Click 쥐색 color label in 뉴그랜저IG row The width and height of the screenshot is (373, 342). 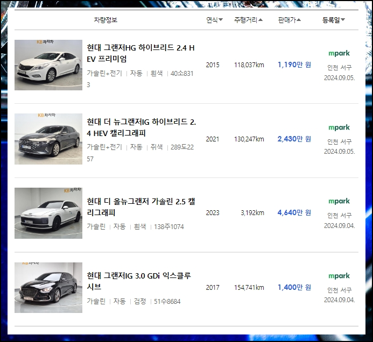pos(157,147)
